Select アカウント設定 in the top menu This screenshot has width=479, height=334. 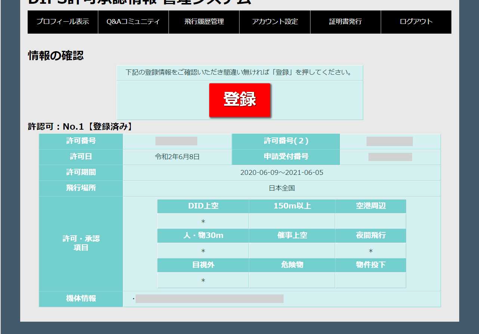pos(275,22)
